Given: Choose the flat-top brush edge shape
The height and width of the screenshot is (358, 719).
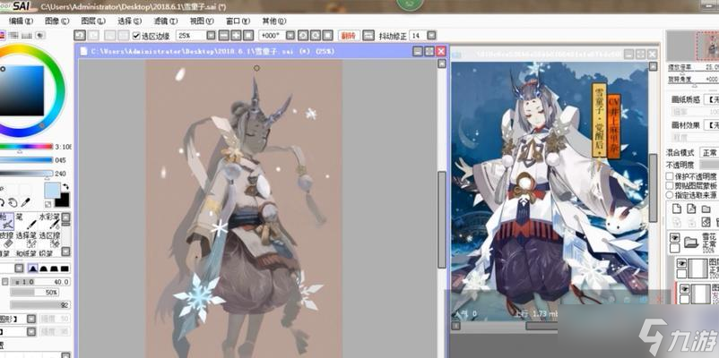Looking at the screenshot, I should pos(64,268).
